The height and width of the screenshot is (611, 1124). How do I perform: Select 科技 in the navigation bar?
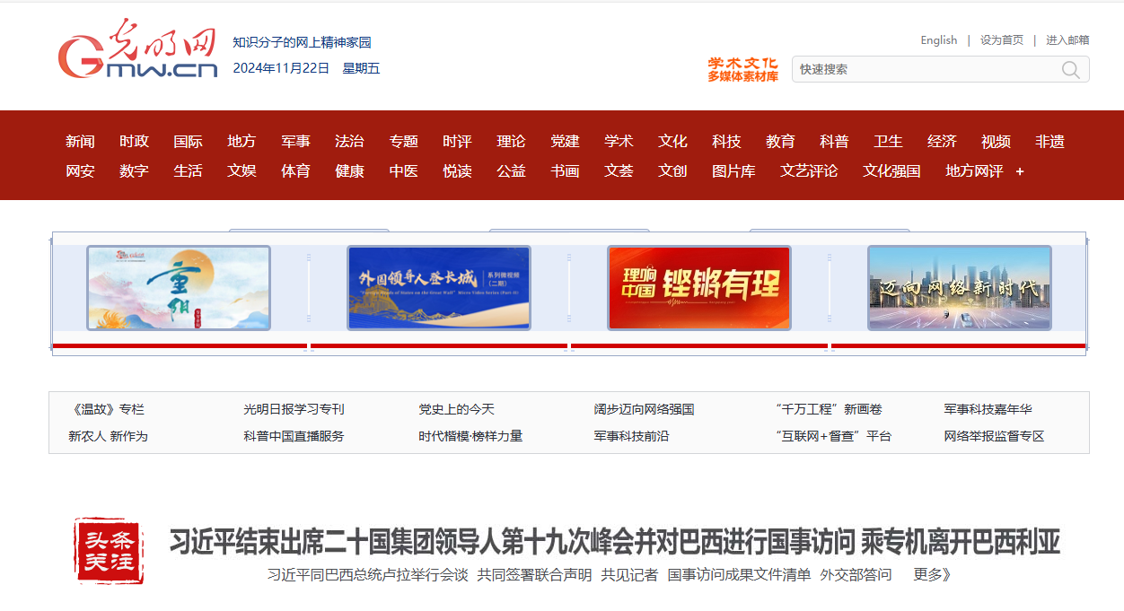pos(726,142)
